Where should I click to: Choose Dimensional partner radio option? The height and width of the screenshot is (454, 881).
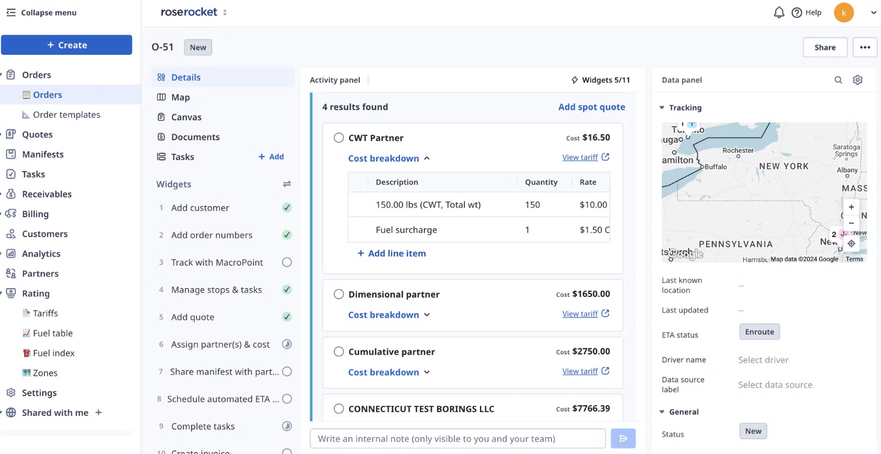[339, 294]
